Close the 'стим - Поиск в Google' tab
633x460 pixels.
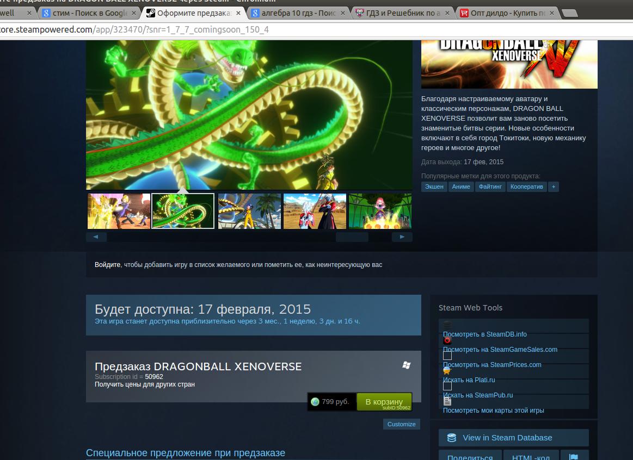pyautogui.click(x=134, y=13)
